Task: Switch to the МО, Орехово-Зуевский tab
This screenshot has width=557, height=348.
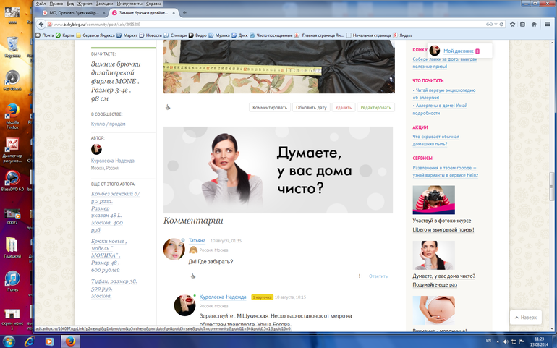Action: coord(74,12)
